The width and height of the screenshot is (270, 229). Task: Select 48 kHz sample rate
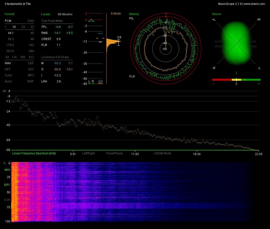[32, 33]
